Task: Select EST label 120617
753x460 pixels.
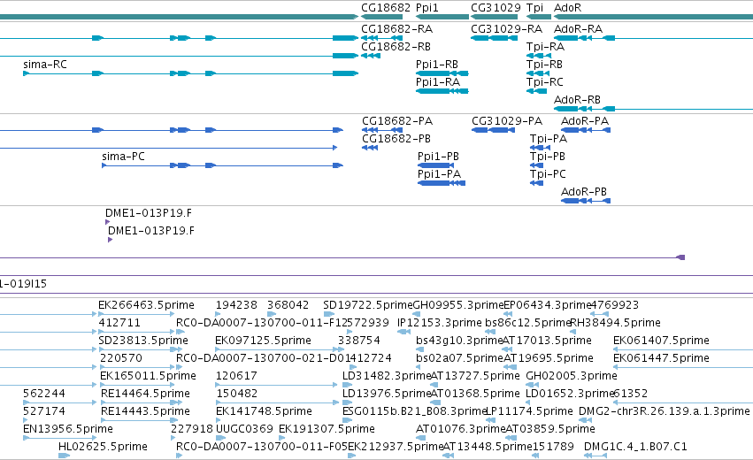Action: pos(236,376)
